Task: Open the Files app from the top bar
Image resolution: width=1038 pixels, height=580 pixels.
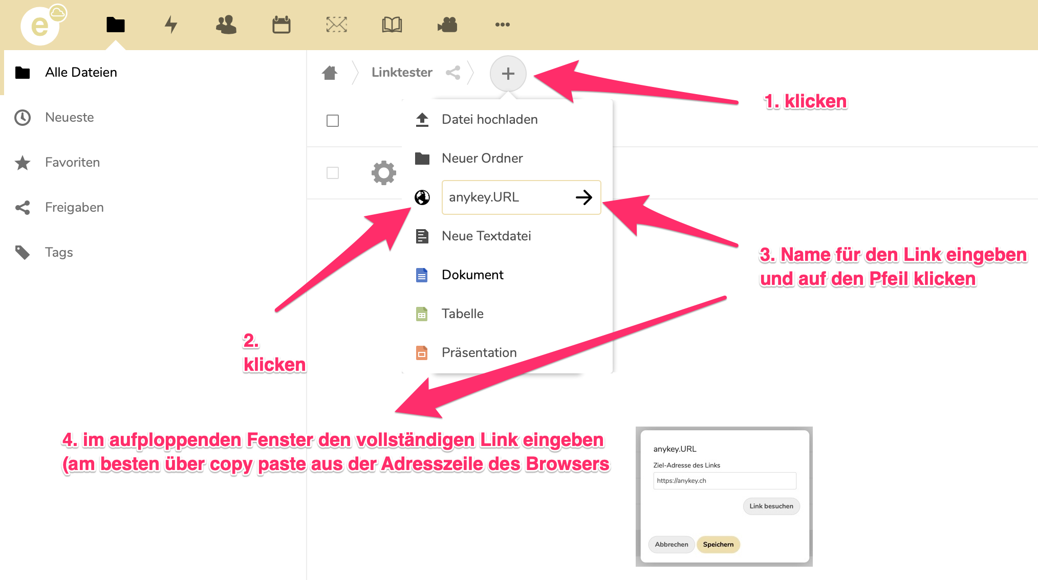Action: pos(115,24)
